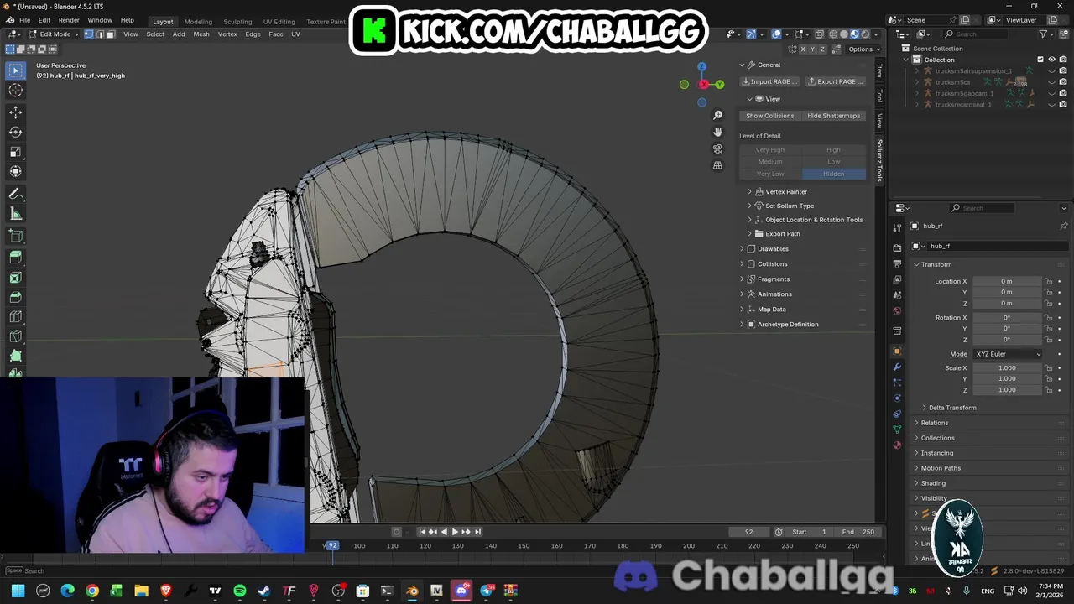The image size is (1074, 604).
Task: Click the Export RAGE button
Action: 836,81
